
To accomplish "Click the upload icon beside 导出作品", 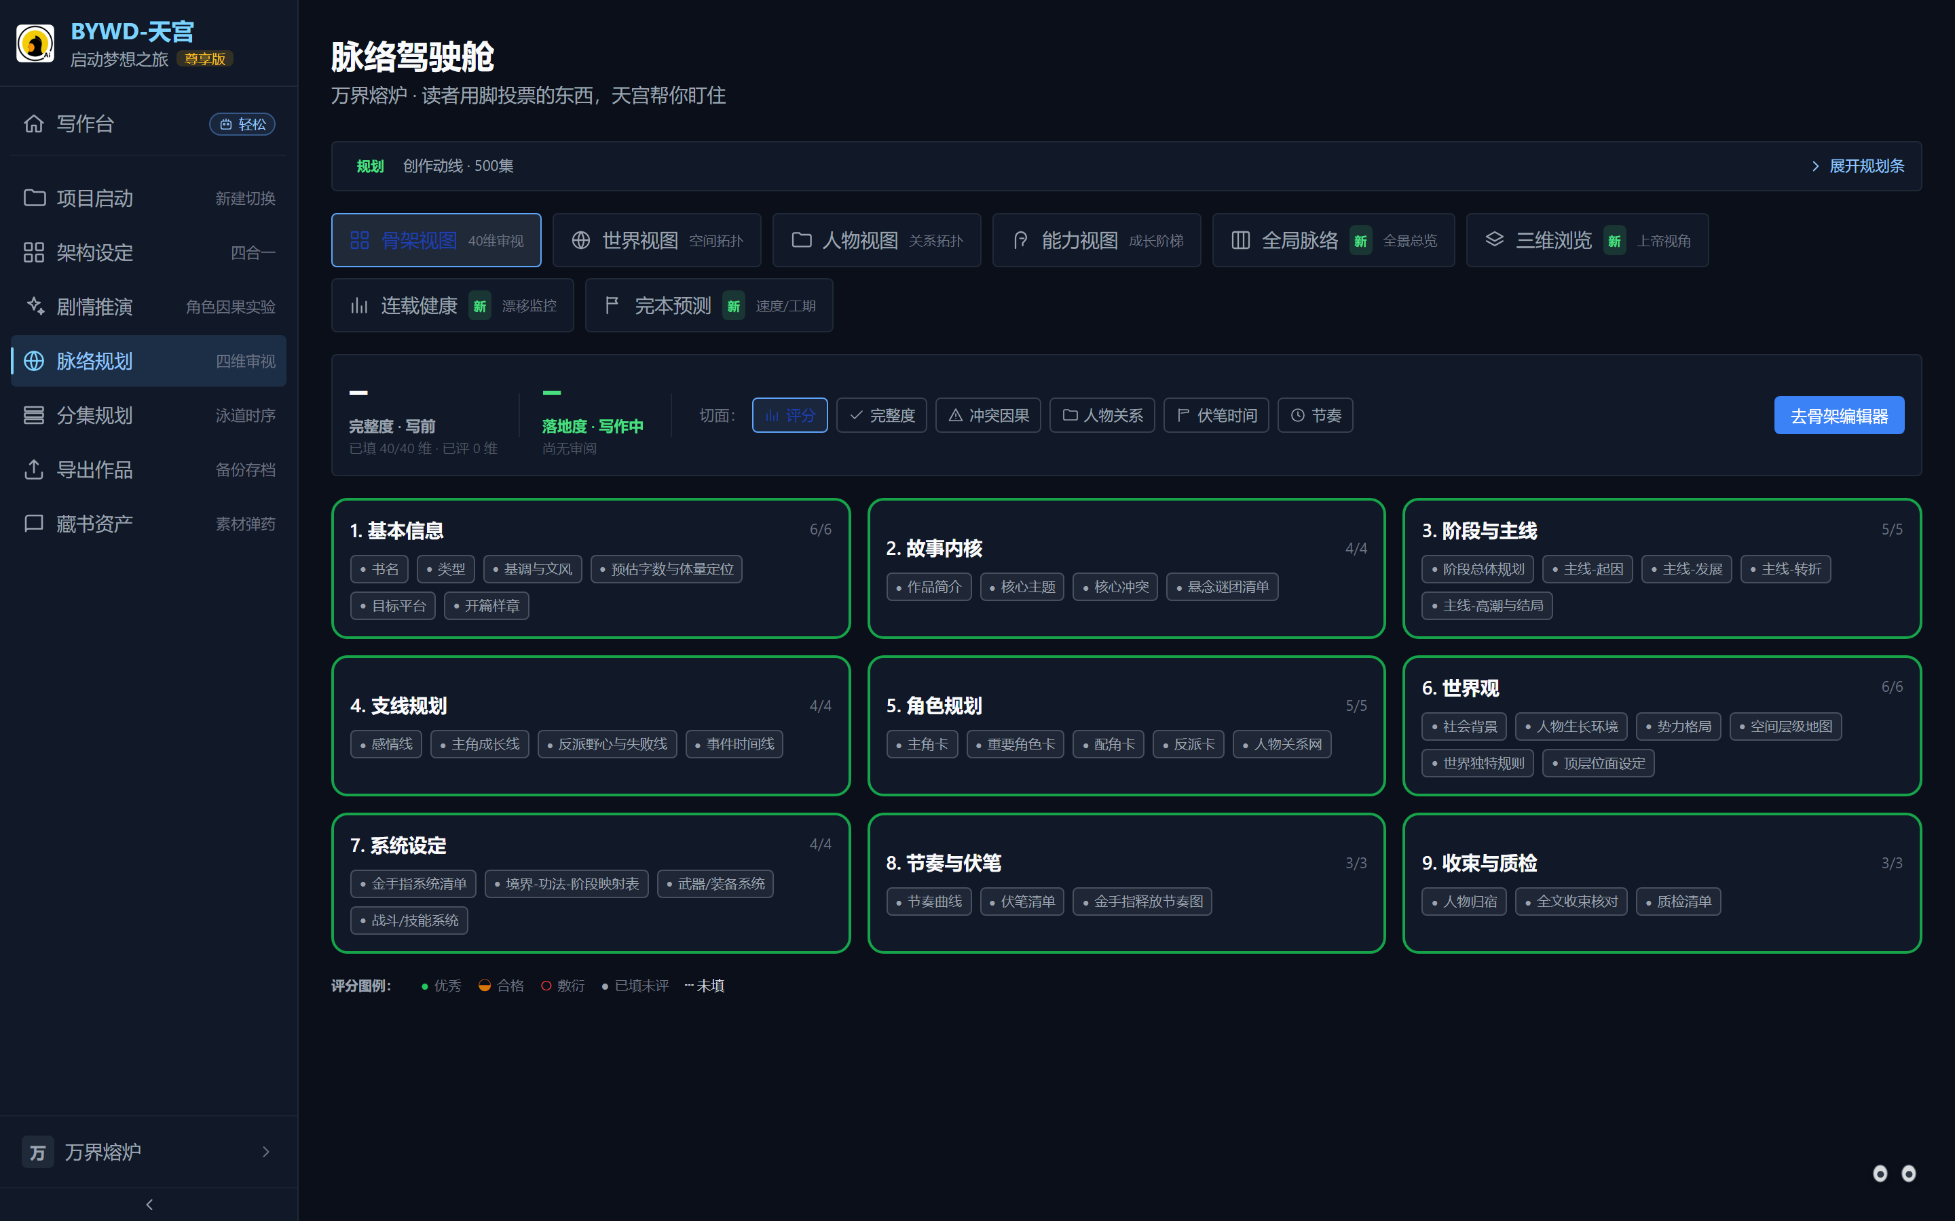I will pyautogui.click(x=34, y=469).
